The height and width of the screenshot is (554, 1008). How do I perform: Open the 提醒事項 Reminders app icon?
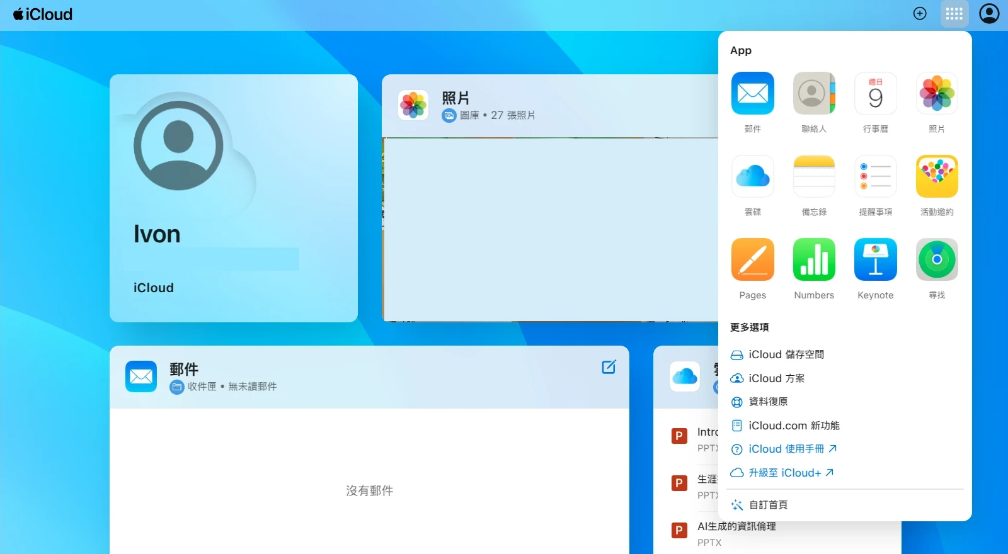[875, 176]
